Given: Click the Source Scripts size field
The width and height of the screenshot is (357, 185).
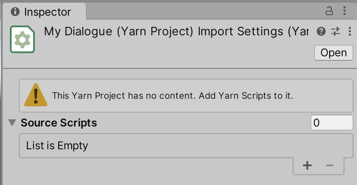Looking at the screenshot, I should point(331,122).
